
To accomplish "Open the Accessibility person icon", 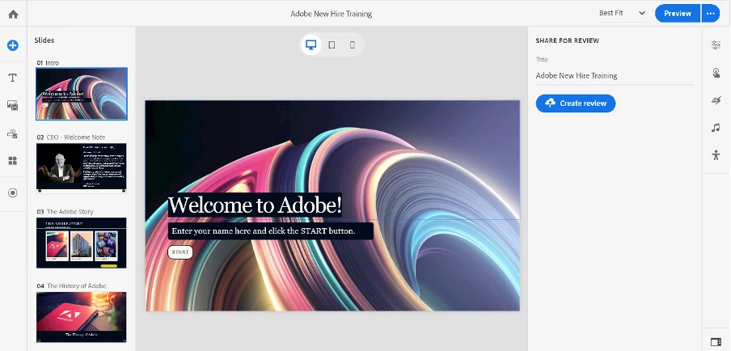I will [x=716, y=155].
